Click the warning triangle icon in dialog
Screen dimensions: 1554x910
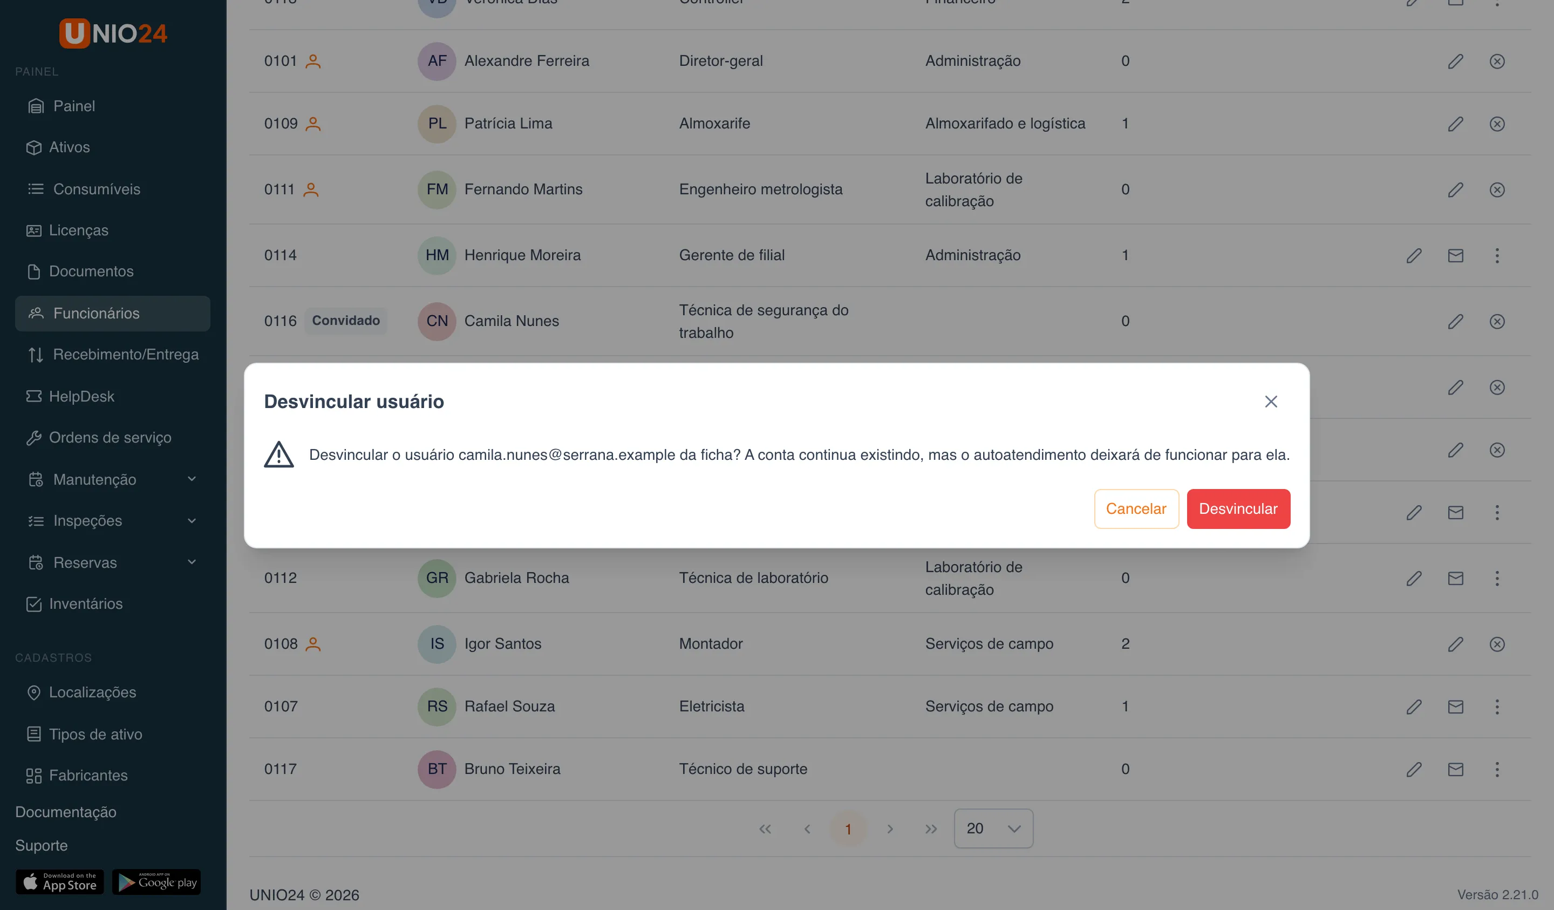click(x=279, y=454)
